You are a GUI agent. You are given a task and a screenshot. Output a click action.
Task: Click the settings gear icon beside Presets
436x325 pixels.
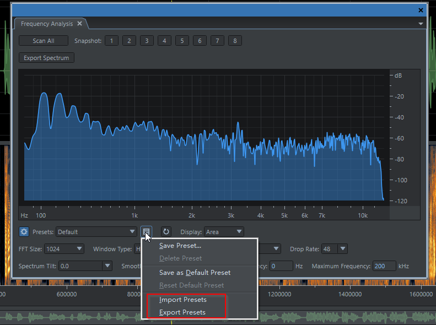pyautogui.click(x=24, y=232)
